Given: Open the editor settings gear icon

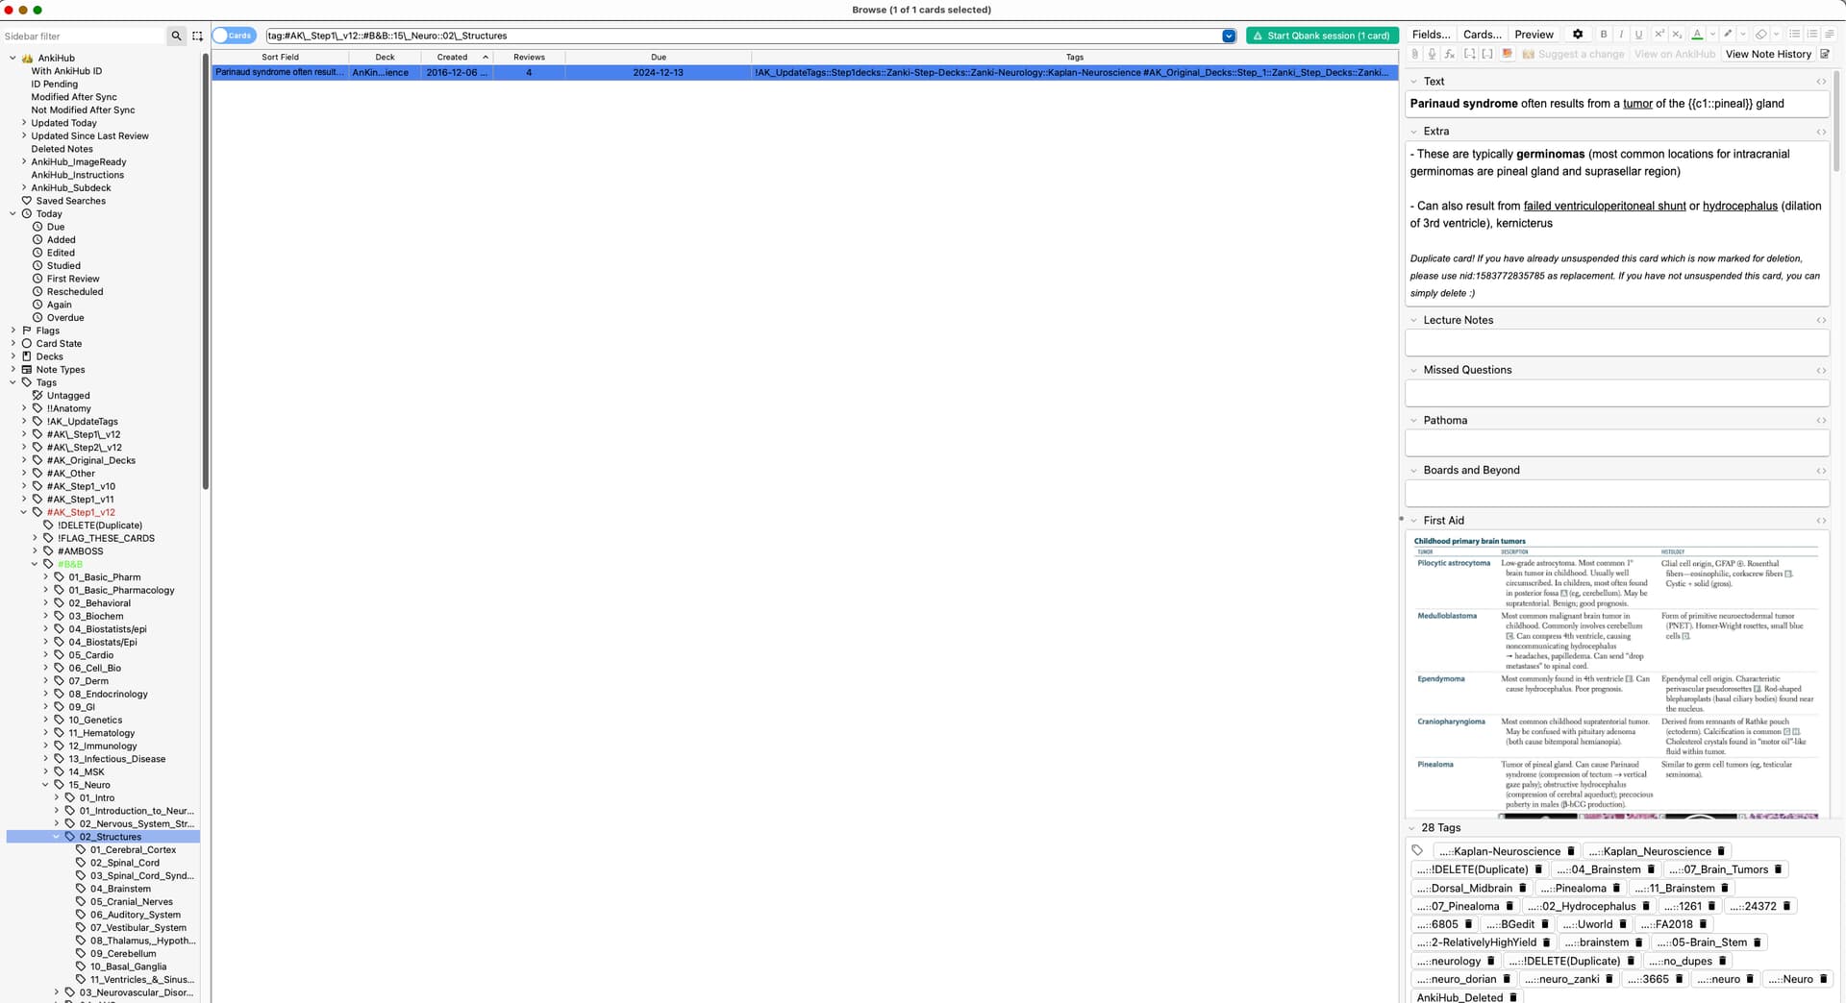Looking at the screenshot, I should click(1577, 35).
